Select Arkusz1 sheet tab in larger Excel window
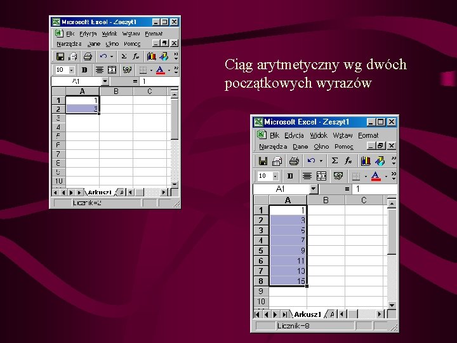The width and height of the screenshot is (457, 343). click(307, 314)
